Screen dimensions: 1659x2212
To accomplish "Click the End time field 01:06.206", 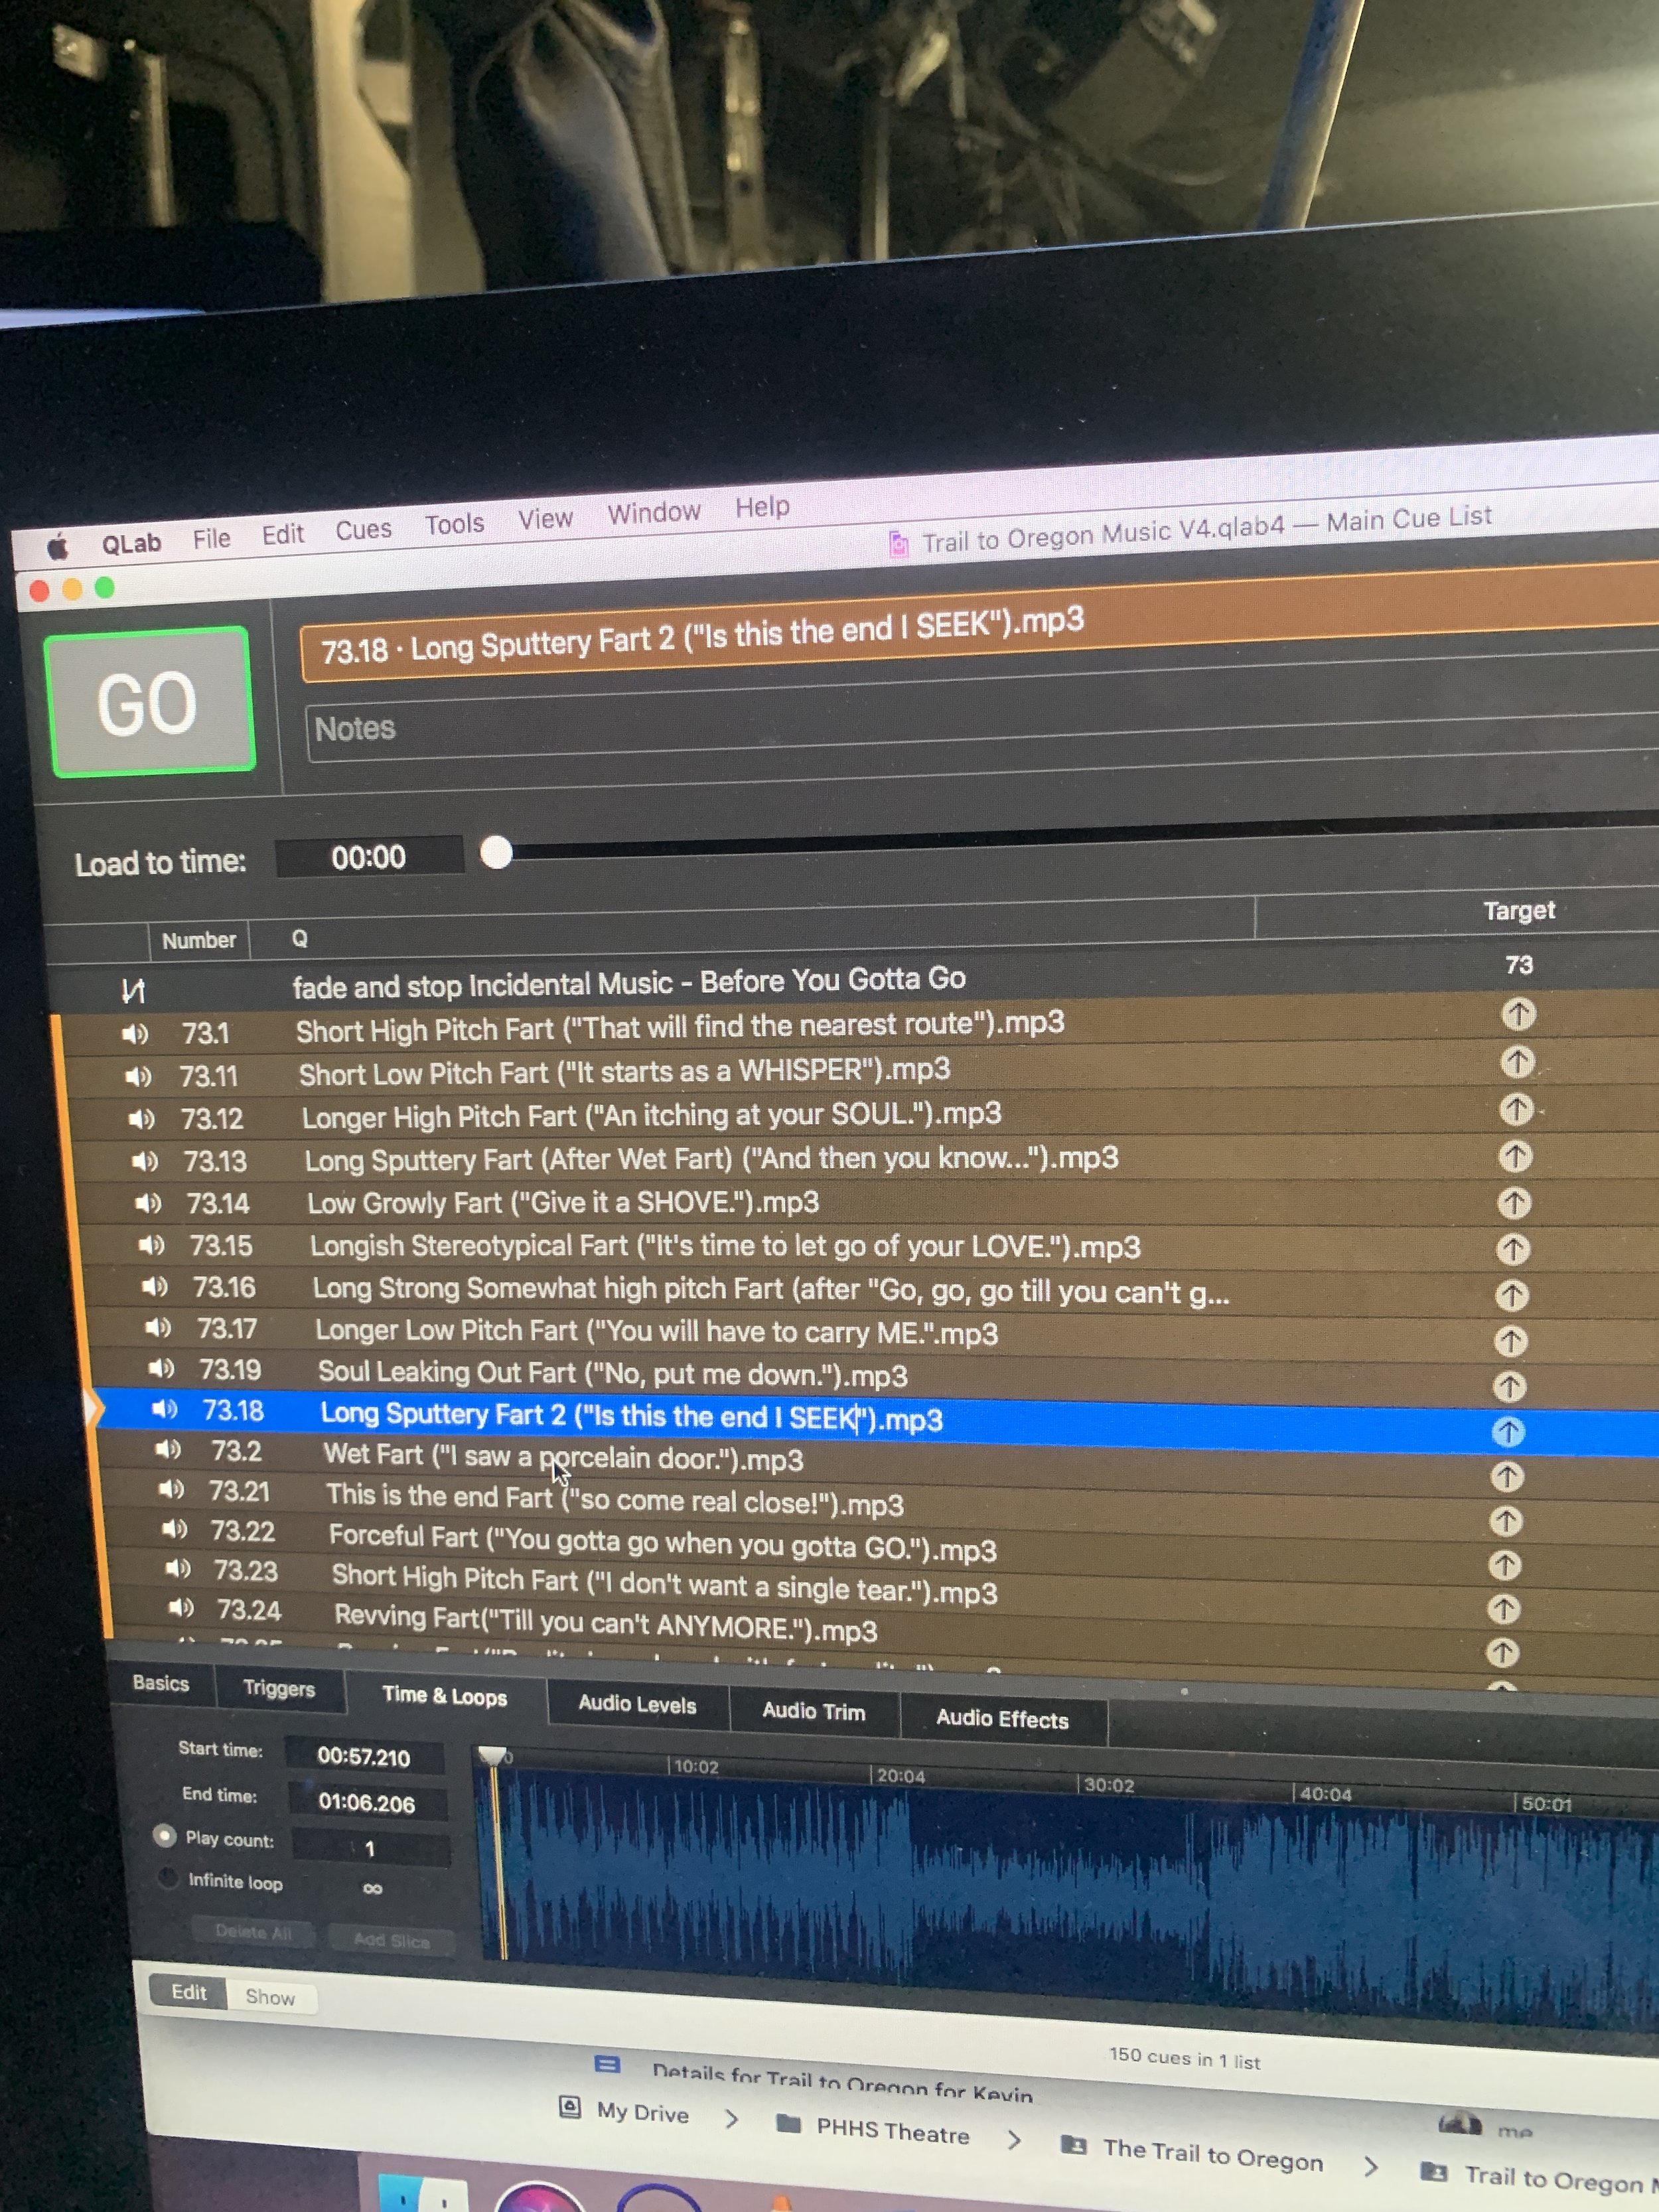I will click(x=367, y=1802).
